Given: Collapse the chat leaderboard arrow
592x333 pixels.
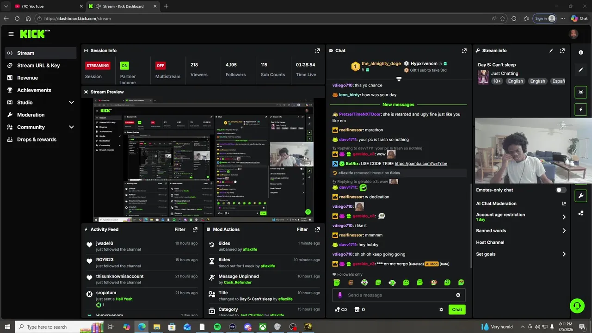Looking at the screenshot, I should [399, 79].
